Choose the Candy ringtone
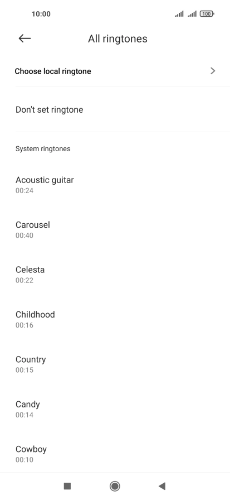 pyautogui.click(x=115, y=409)
